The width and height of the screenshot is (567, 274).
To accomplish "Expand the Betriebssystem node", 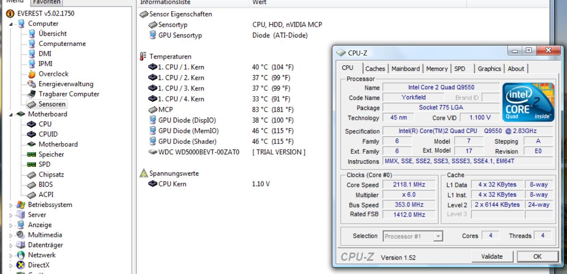I will click(x=12, y=205).
